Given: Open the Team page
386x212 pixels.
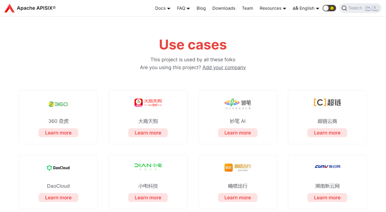Looking at the screenshot, I should point(247,8).
